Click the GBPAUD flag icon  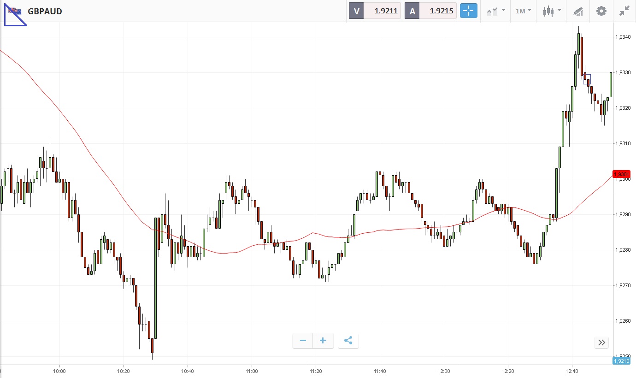click(15, 11)
